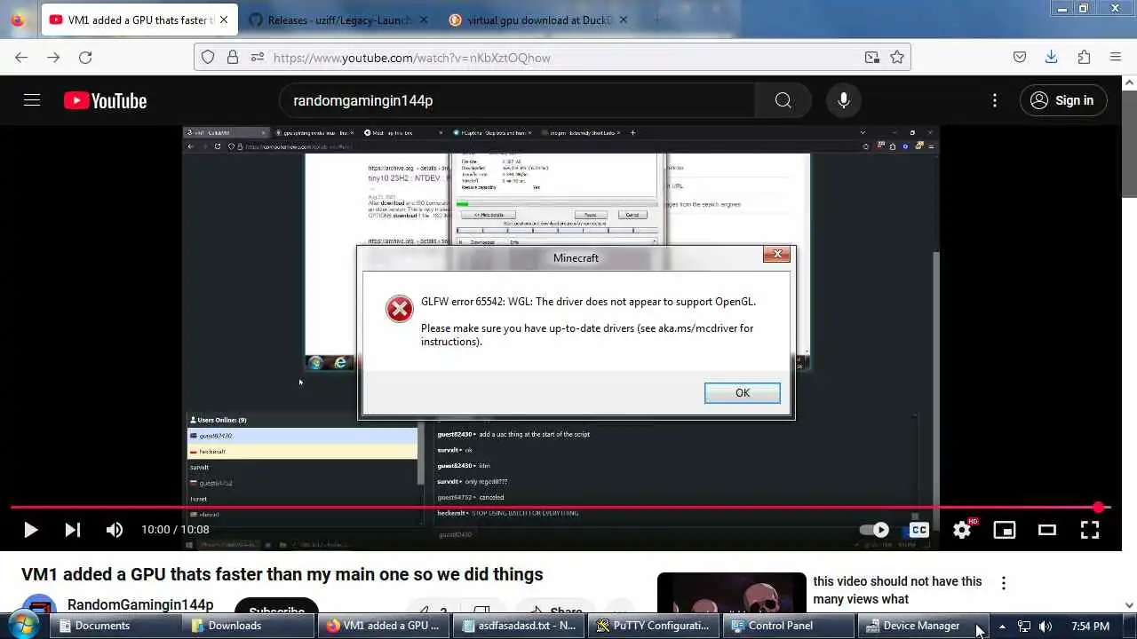Enable theater mode in the player
1137x639 pixels.
(x=1047, y=530)
